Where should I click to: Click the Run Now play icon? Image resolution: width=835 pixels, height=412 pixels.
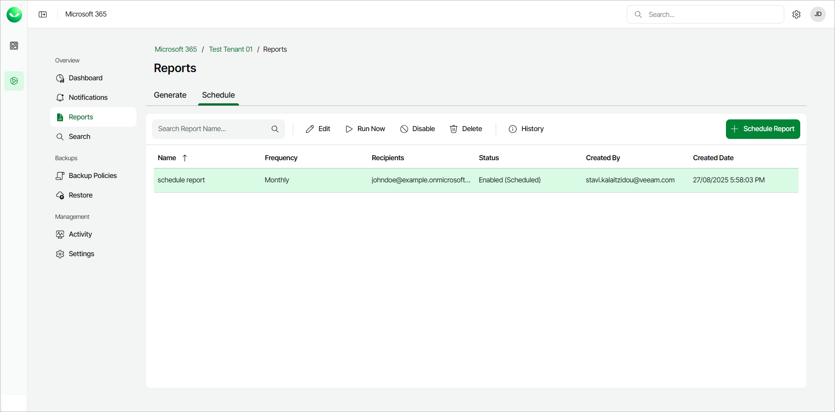[349, 129]
